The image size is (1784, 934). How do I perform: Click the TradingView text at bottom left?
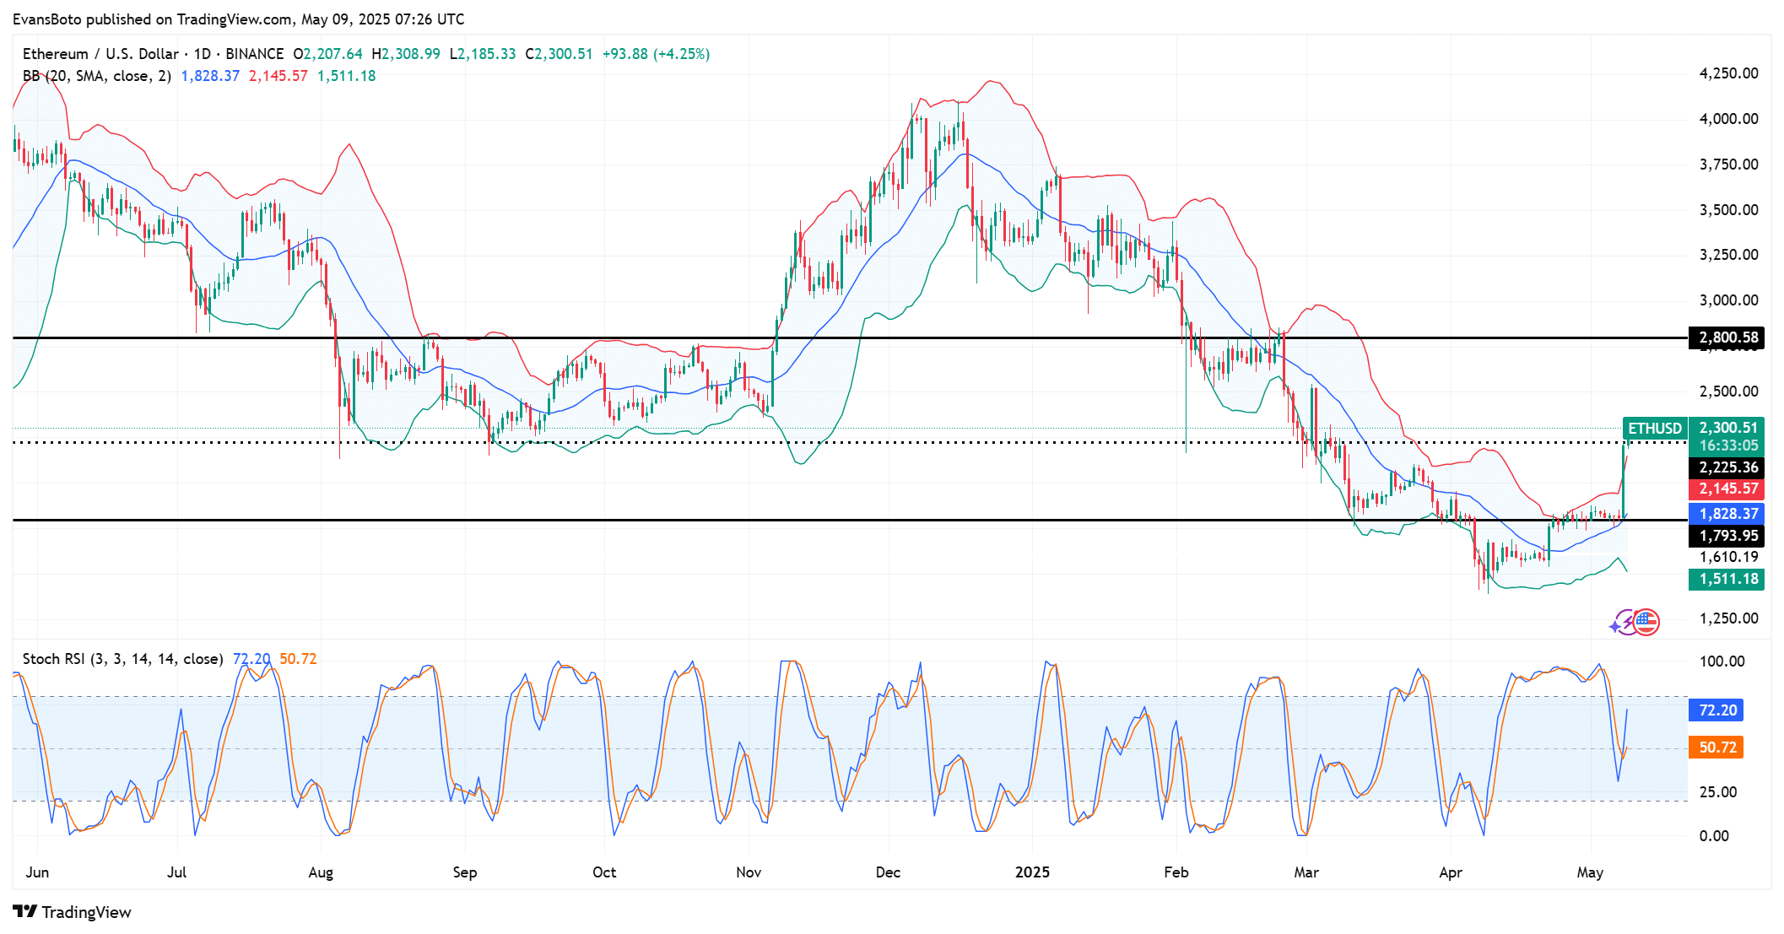point(86,912)
